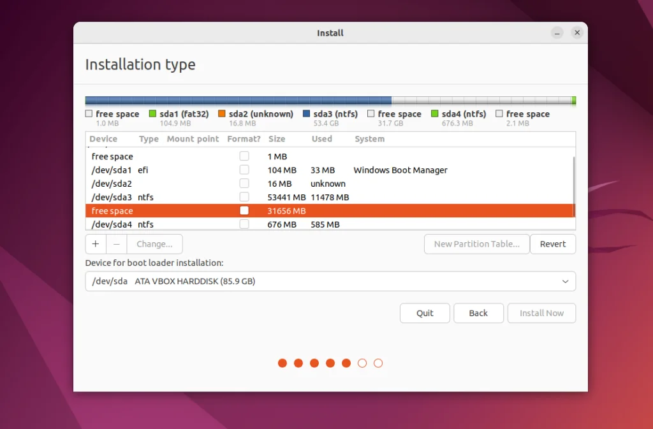Sort the partition list by Size column

point(277,139)
